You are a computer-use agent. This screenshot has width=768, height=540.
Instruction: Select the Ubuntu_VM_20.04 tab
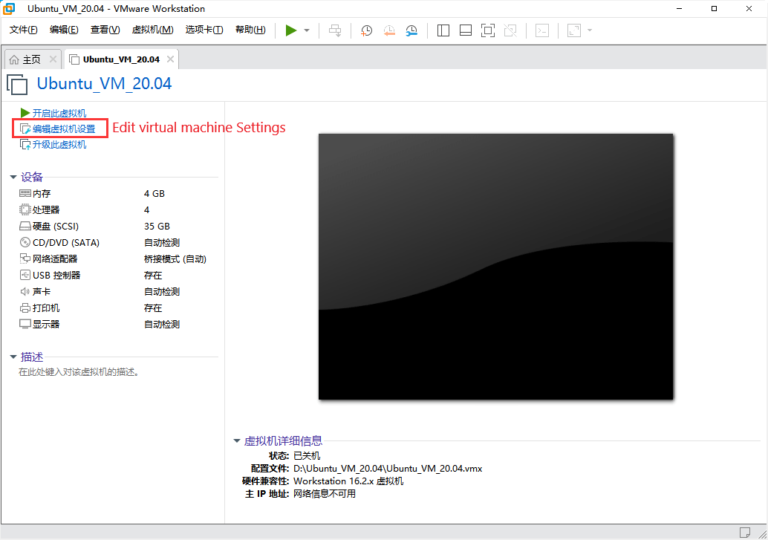click(122, 59)
